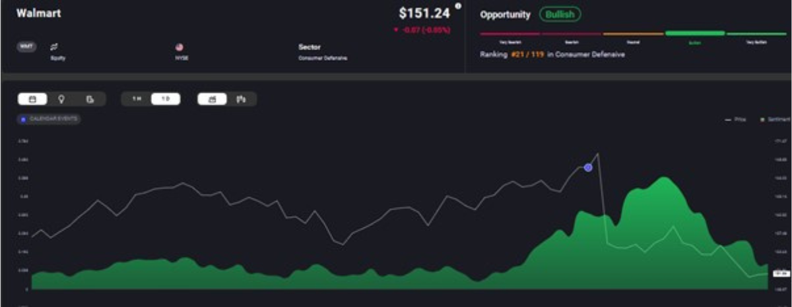792x307 pixels.
Task: Select the candlestick chart type icon
Action: tap(242, 99)
